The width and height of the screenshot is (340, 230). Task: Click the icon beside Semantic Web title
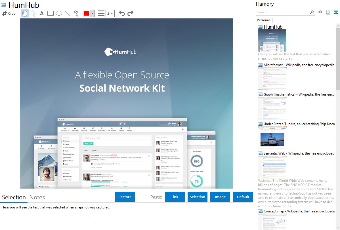click(260, 153)
